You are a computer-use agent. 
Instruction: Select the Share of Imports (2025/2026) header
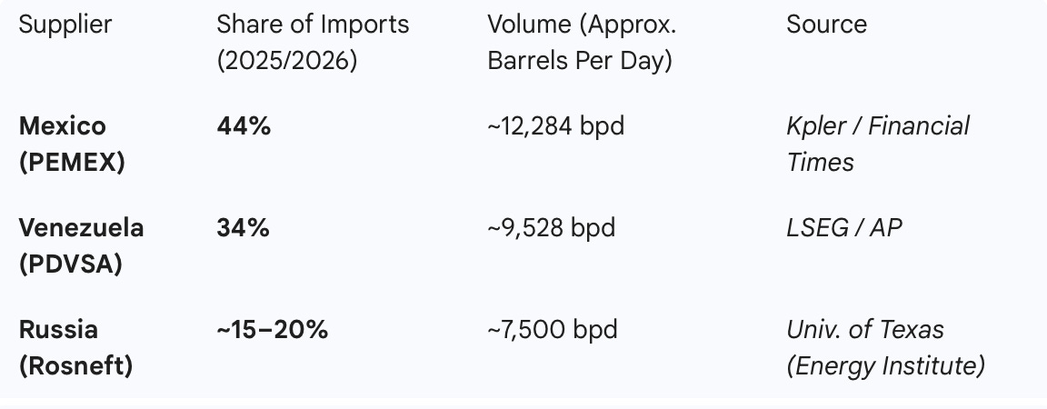[313, 43]
